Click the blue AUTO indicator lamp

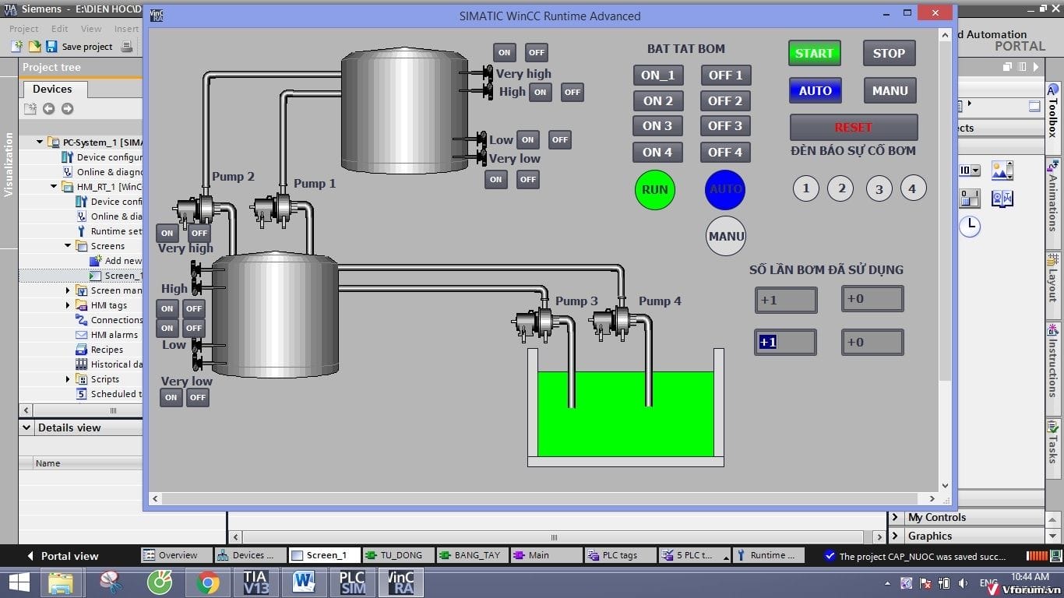725,190
